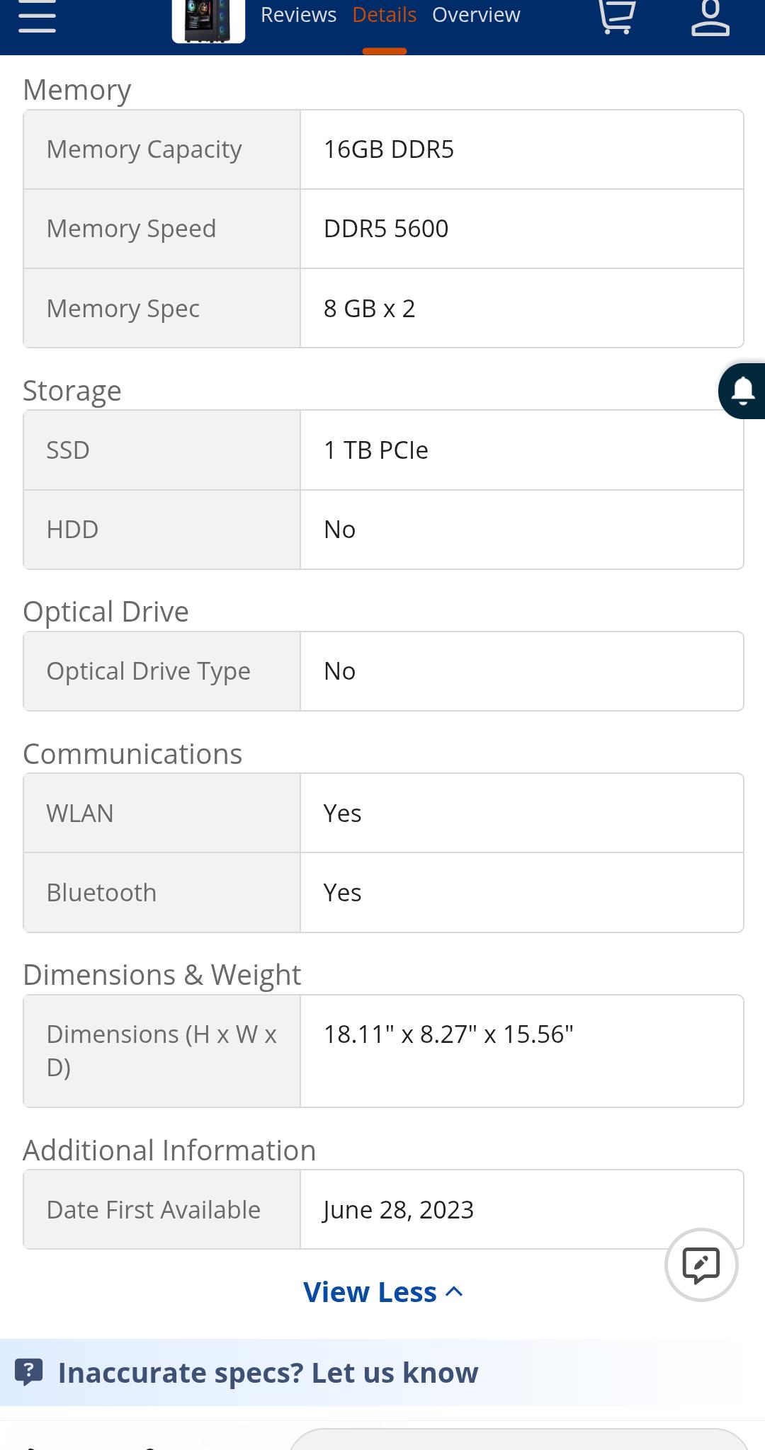Click the Optical Drive Type label
765x1450 pixels.
point(149,671)
